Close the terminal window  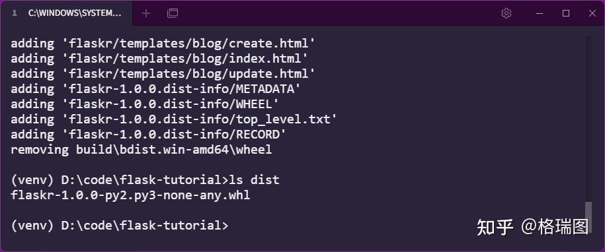coord(592,13)
